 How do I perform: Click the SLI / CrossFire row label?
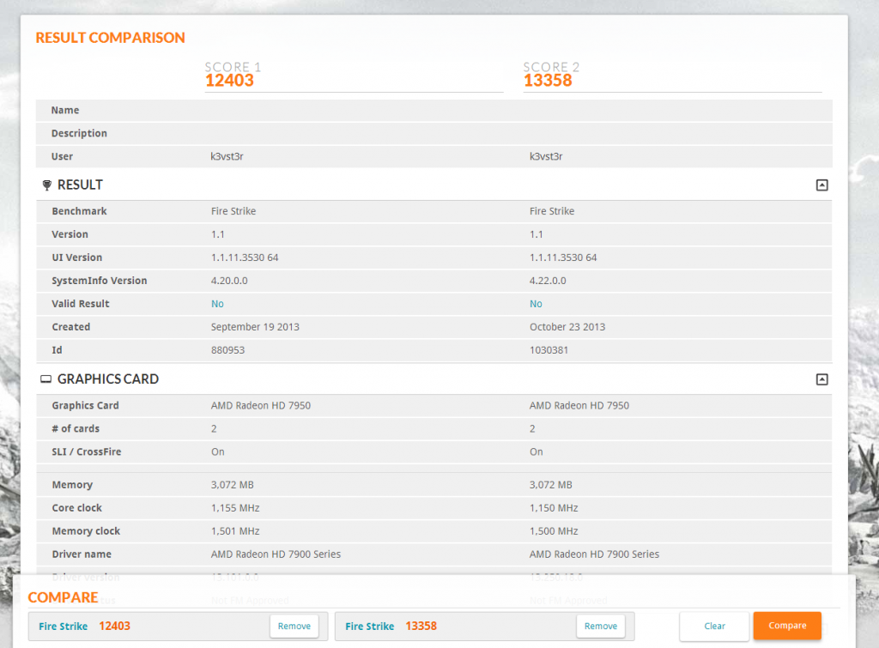click(x=87, y=451)
